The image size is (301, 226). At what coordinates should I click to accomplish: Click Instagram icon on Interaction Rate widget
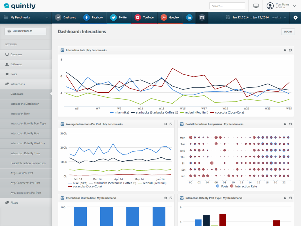point(62,50)
